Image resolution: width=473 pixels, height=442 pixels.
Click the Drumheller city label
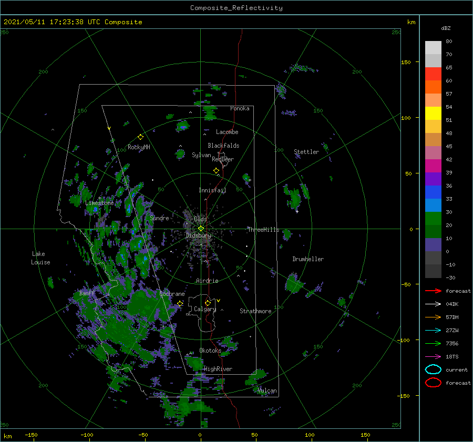pyautogui.click(x=308, y=259)
